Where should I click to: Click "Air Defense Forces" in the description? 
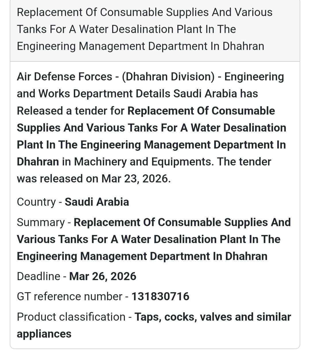coord(65,77)
